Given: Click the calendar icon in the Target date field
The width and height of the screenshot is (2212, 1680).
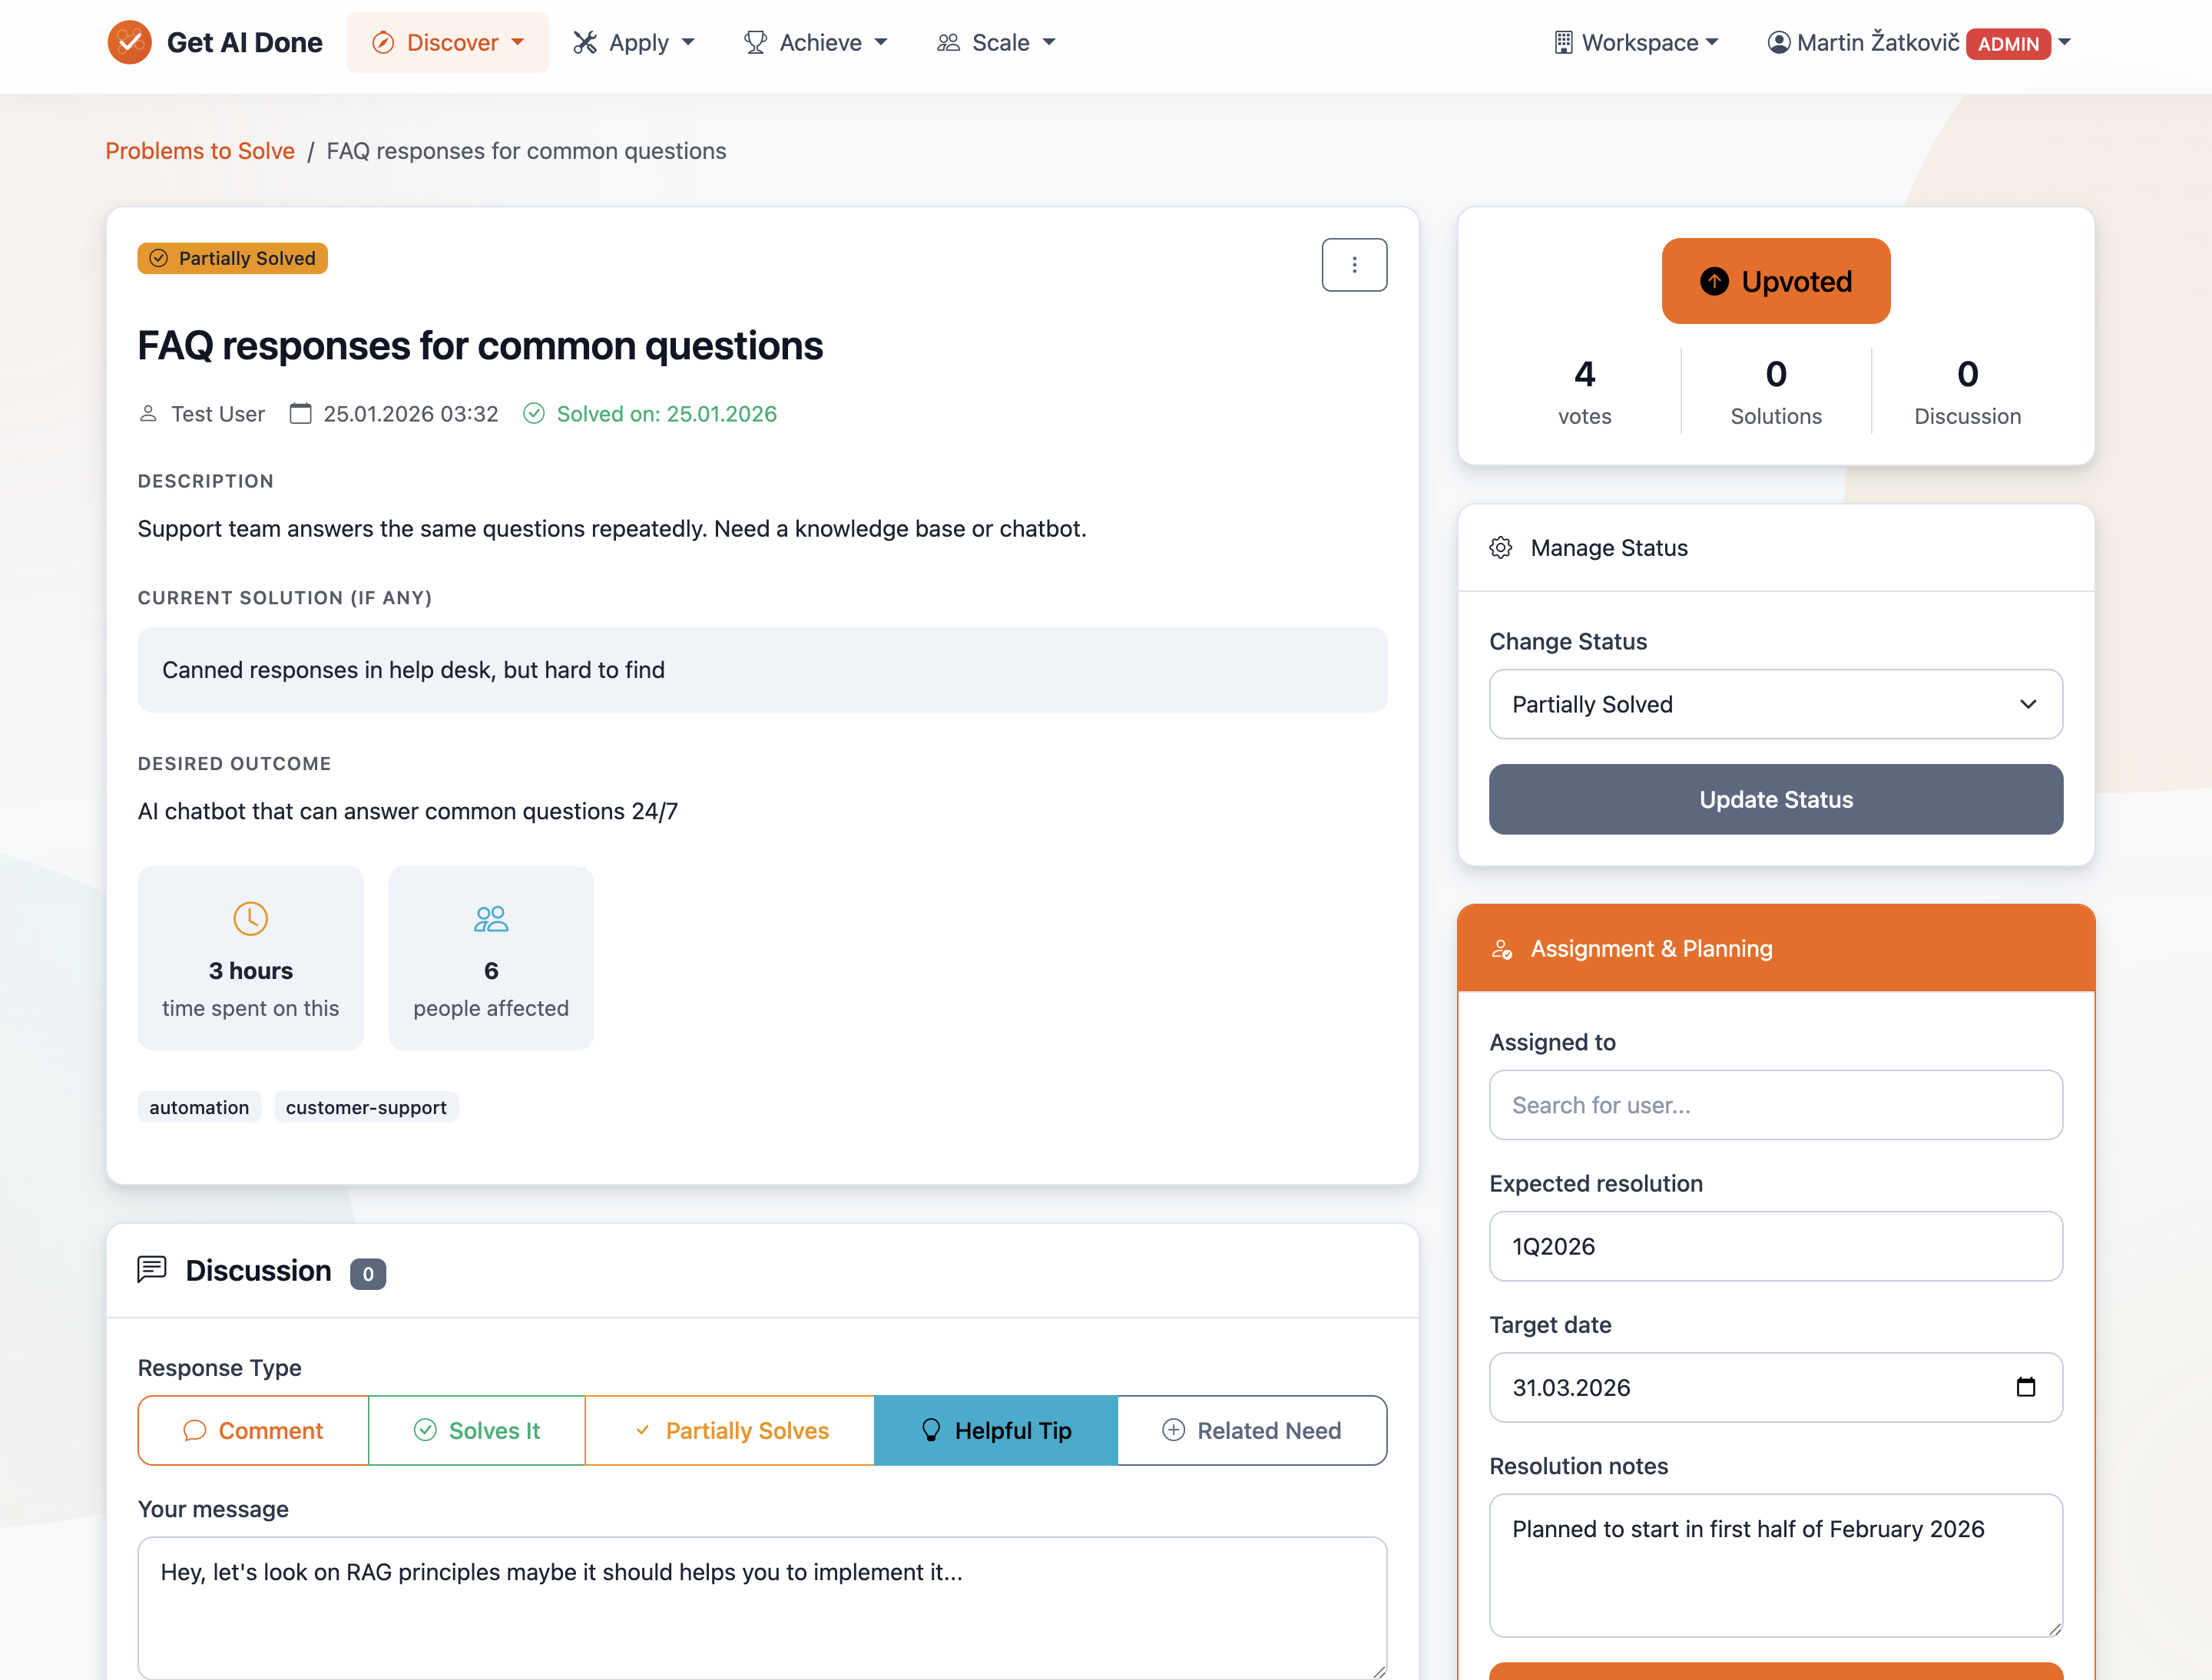Looking at the screenshot, I should point(2025,1387).
